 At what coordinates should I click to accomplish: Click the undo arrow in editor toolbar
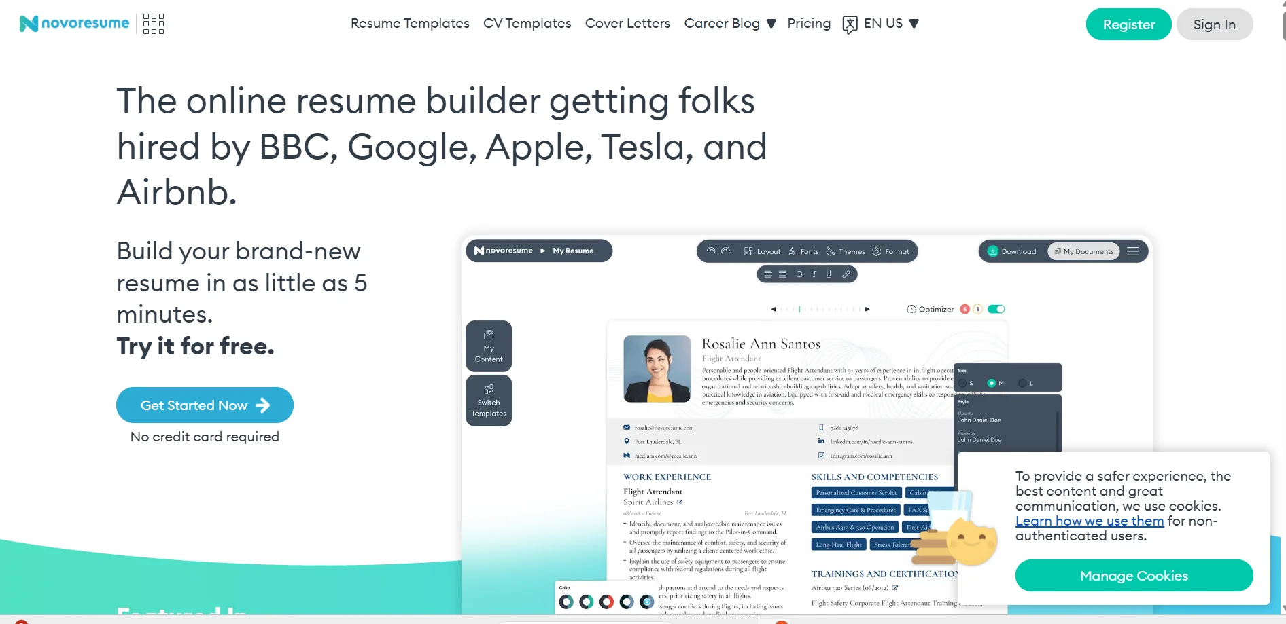click(711, 251)
